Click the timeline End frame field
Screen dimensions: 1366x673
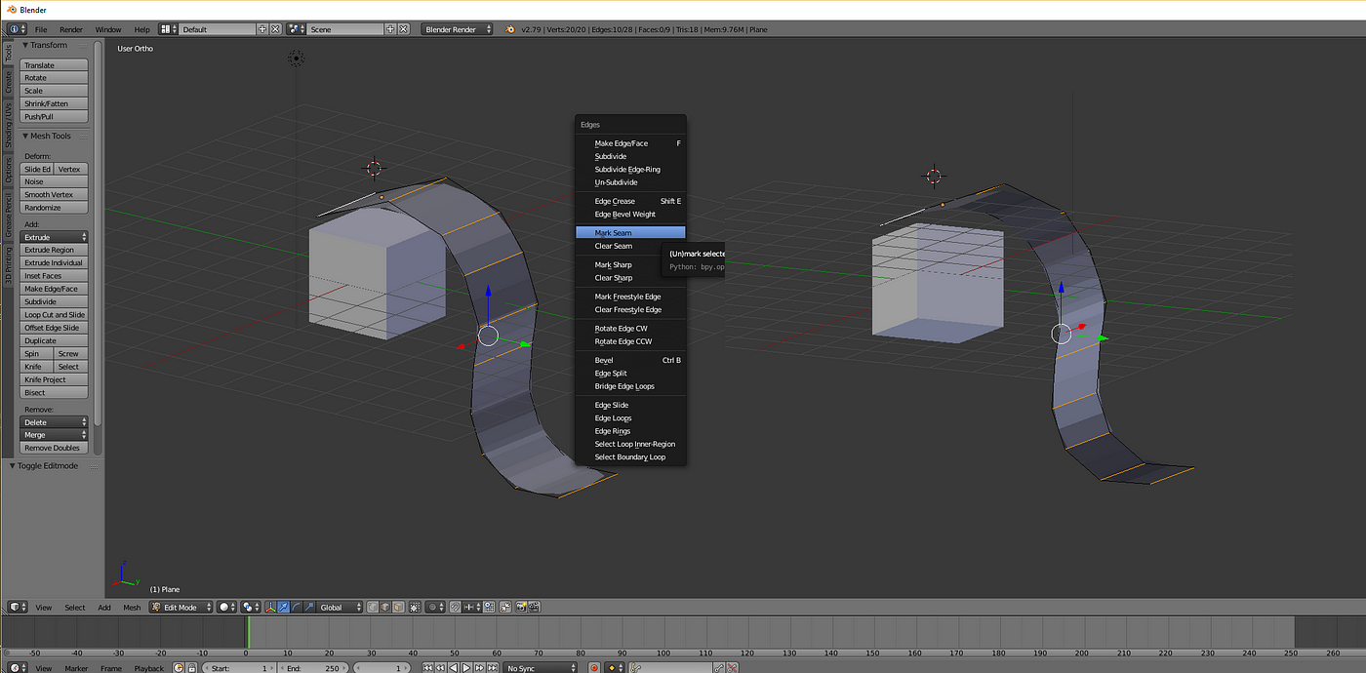pos(314,668)
